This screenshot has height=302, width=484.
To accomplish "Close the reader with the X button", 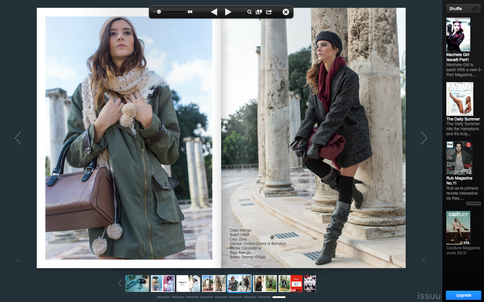I will coord(286,12).
